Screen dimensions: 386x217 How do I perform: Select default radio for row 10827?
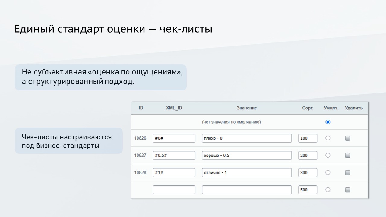(x=328, y=155)
